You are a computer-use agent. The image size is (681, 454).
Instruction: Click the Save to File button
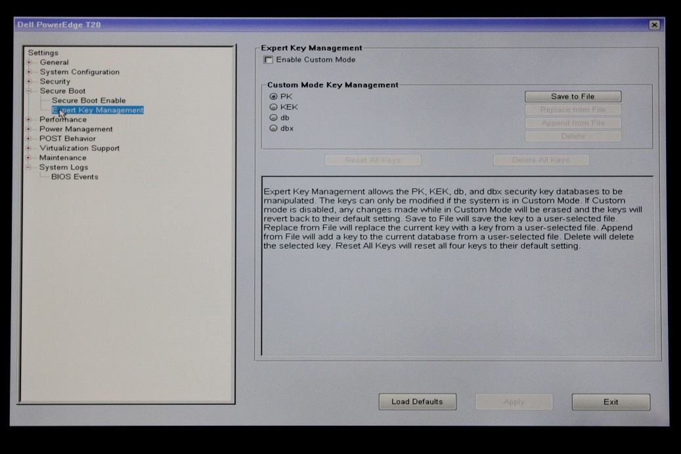(573, 96)
